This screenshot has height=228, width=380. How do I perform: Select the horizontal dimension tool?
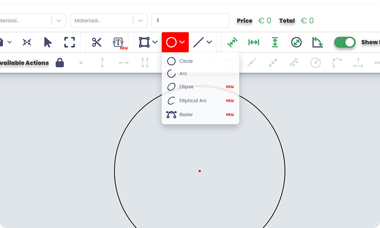253,42
